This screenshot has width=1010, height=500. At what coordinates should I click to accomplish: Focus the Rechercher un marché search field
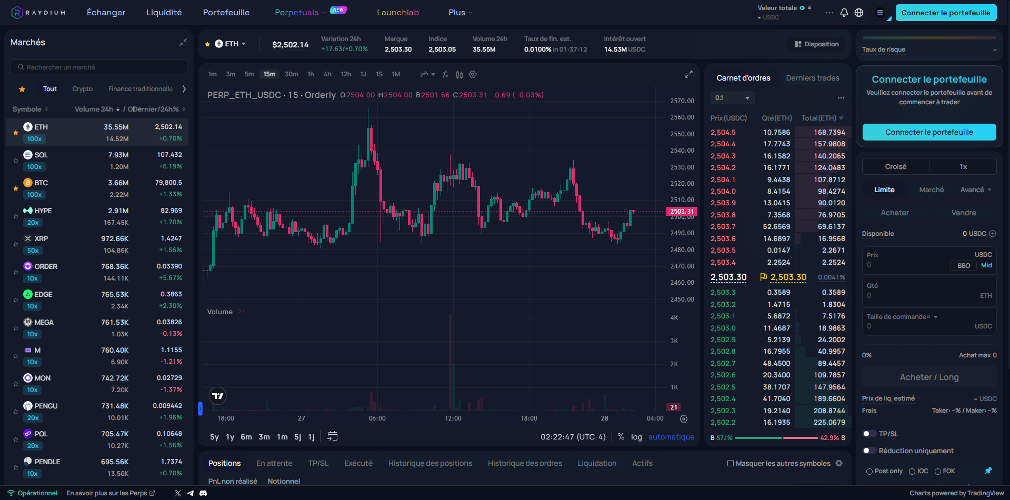99,67
